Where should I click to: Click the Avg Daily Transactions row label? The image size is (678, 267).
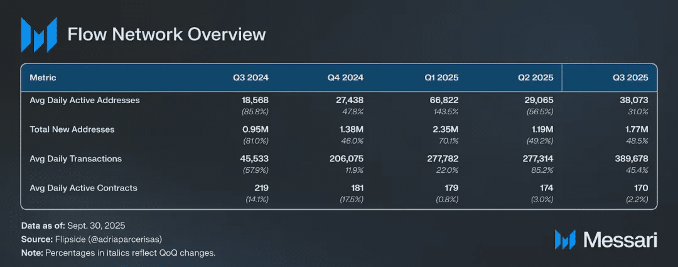[x=75, y=158]
